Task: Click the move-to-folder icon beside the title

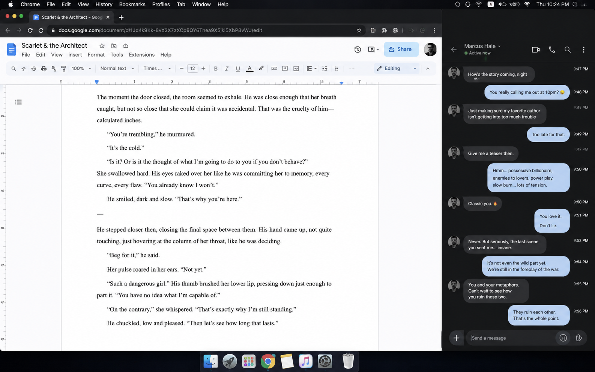Action: 114,46
